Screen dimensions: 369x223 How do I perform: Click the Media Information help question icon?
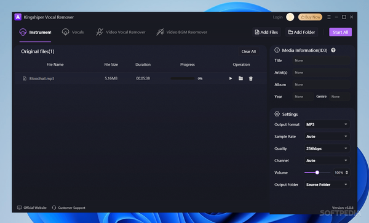[333, 51]
